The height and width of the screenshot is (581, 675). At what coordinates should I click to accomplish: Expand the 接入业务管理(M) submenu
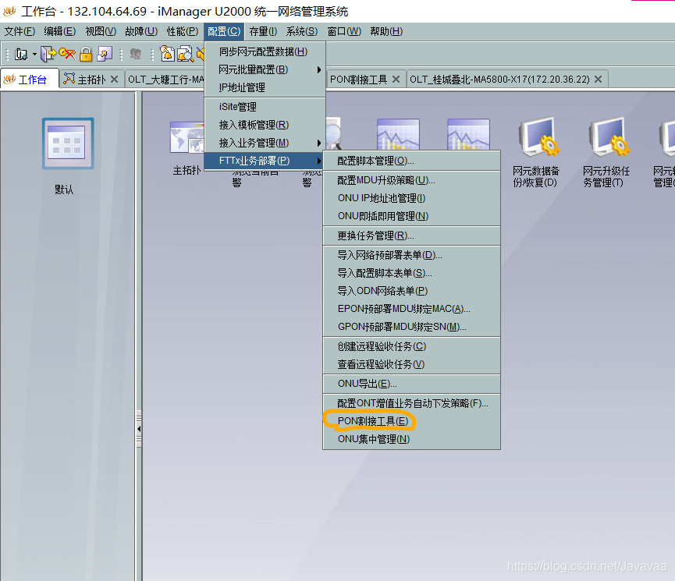tap(265, 143)
